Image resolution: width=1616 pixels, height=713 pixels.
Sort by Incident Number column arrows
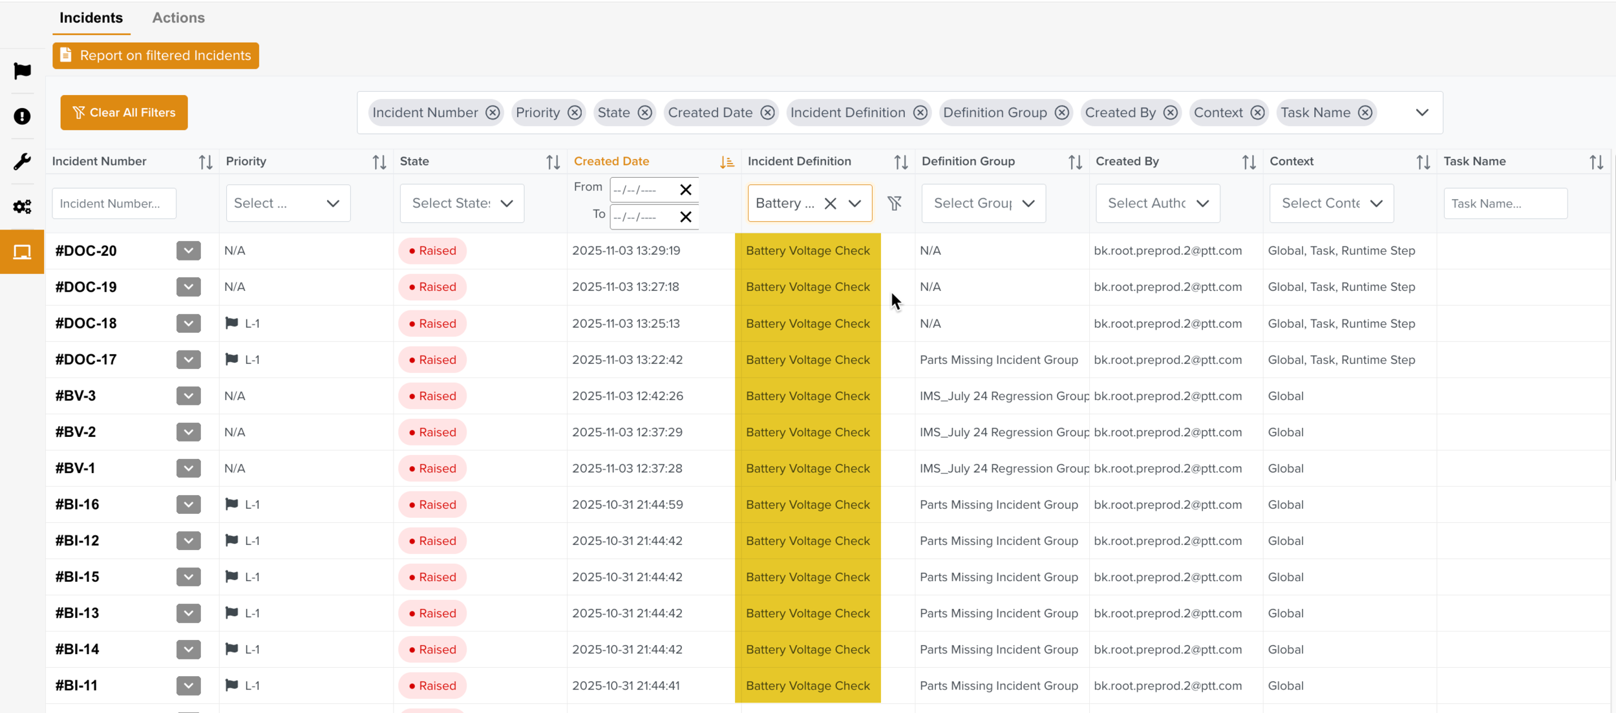206,162
